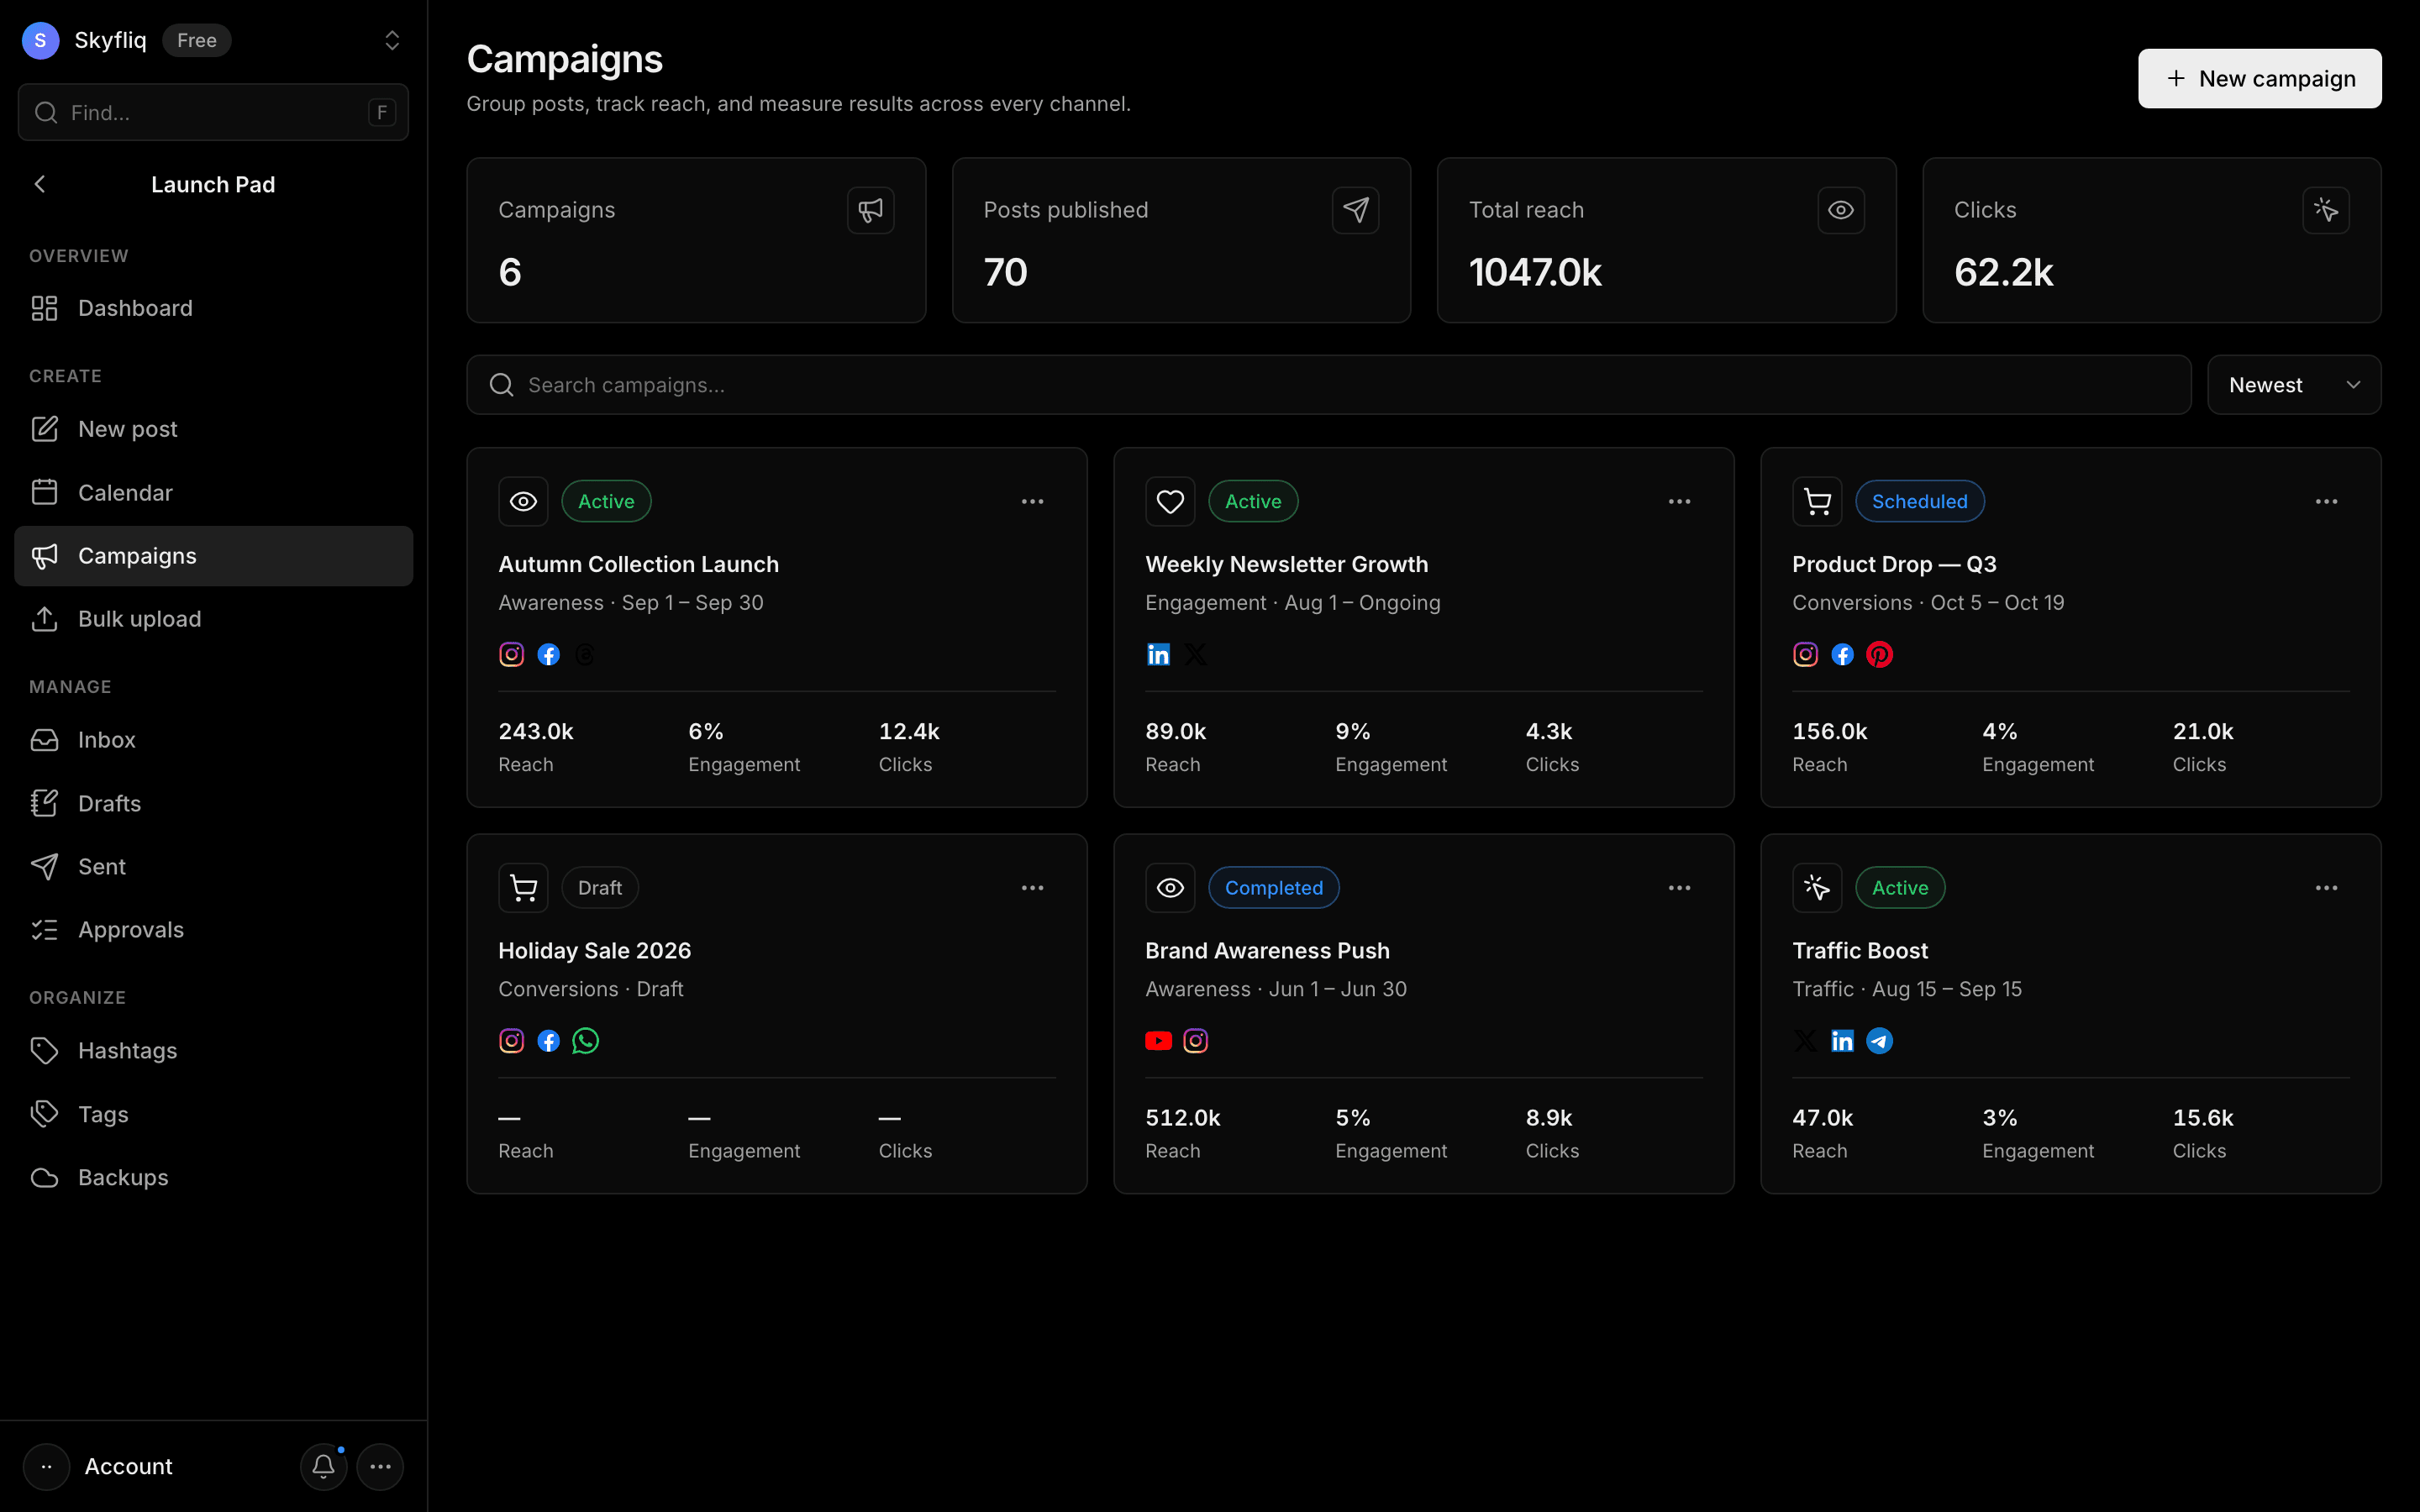Open Hashtags in the sidebar
The height and width of the screenshot is (1512, 2420).
[x=213, y=1051]
